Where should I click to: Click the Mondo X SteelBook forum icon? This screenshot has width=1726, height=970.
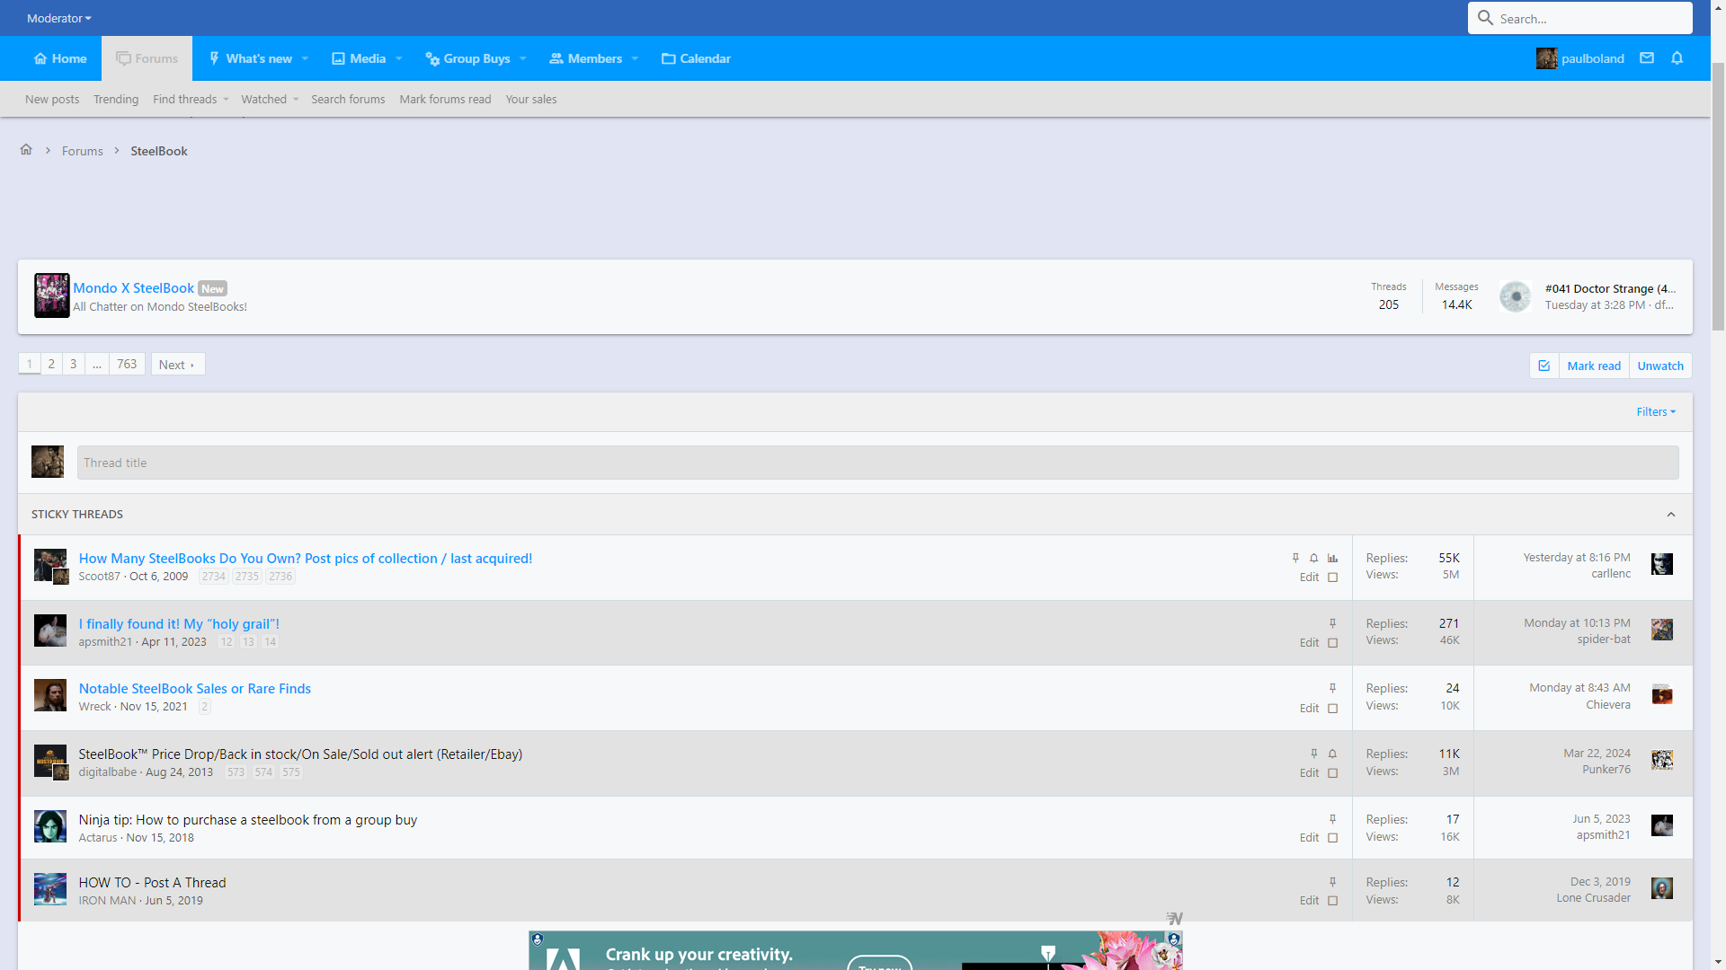51,295
